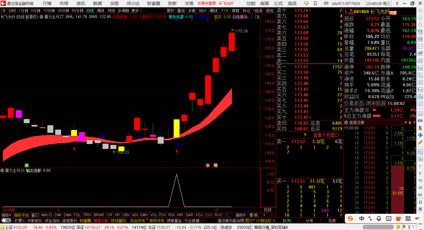424x230 pixels.
Task: Switch chart to 30分钟 period
Action: point(63,11)
